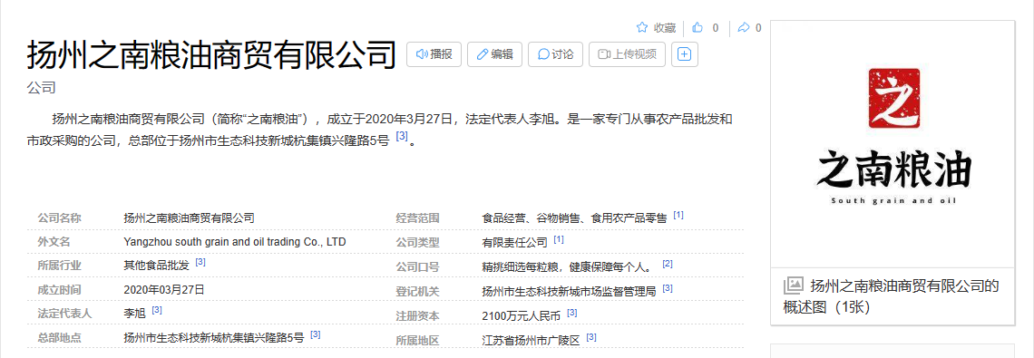1034x358 pixels.
Task: Click the 登记机关 field label
Action: pyautogui.click(x=417, y=292)
